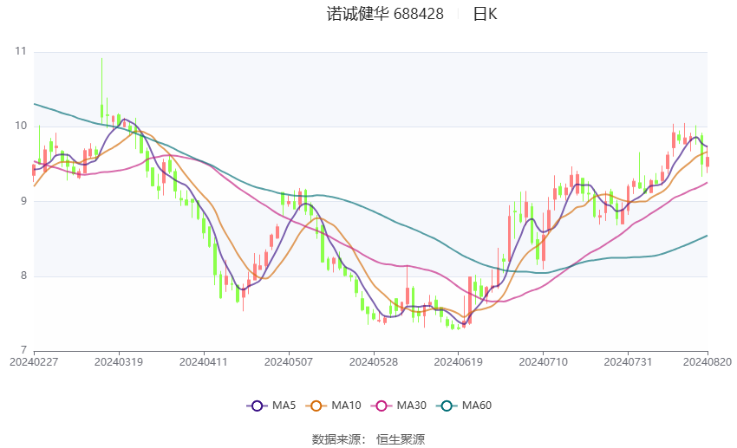Click the chart title 诺诚健华 688428

[385, 14]
